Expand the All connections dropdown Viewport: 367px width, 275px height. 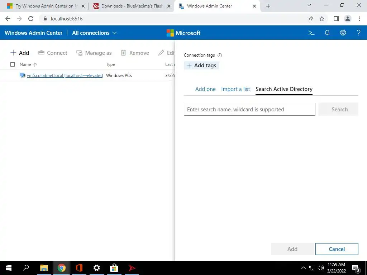[94, 33]
